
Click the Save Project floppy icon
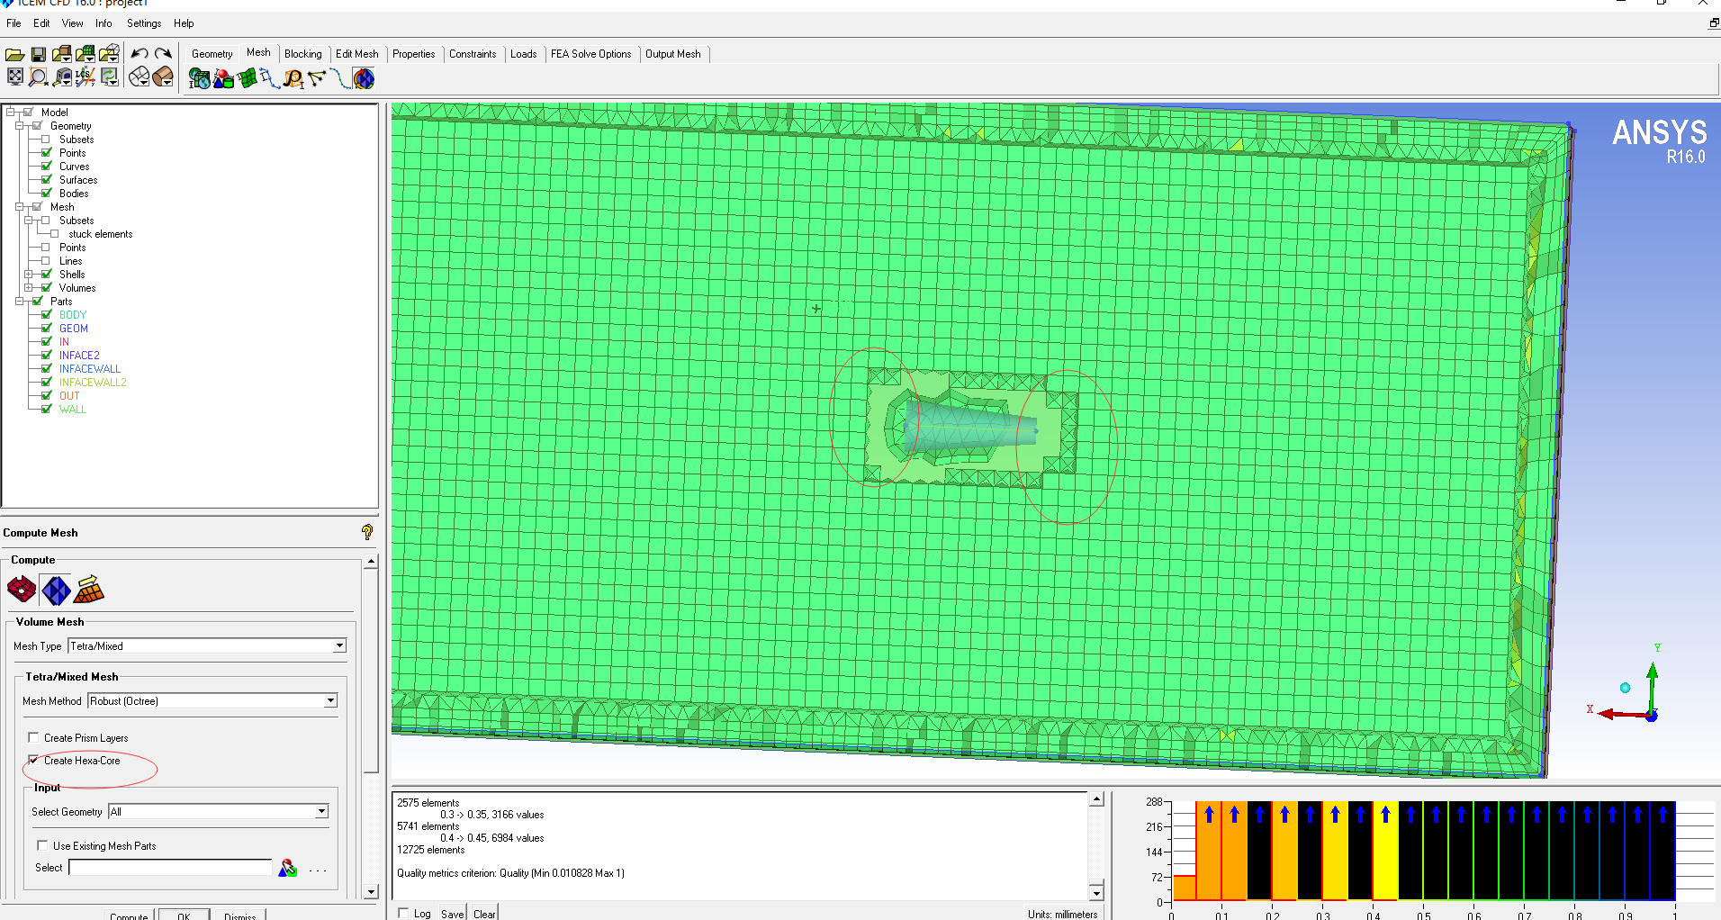[x=39, y=55]
